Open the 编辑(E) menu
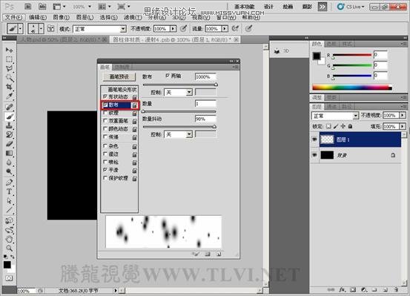 (x=38, y=18)
